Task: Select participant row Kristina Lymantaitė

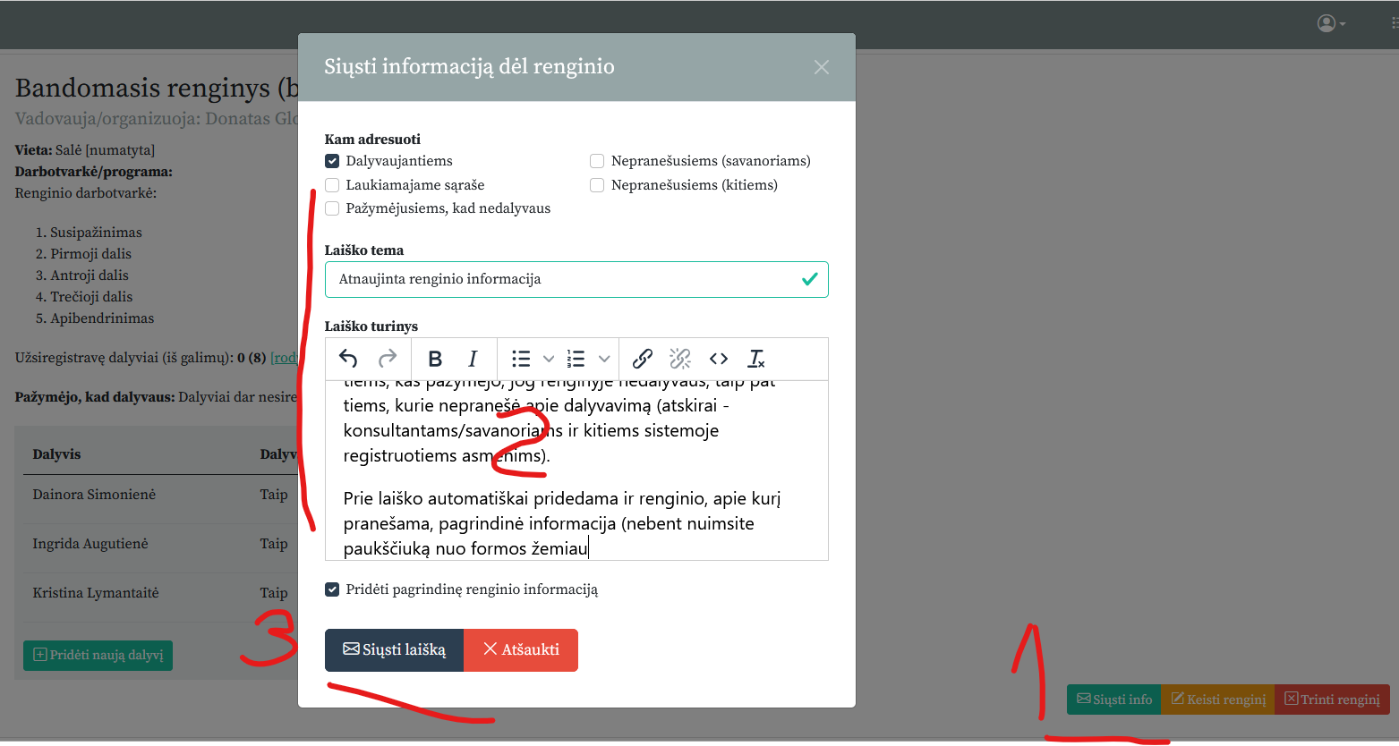Action: [160, 593]
